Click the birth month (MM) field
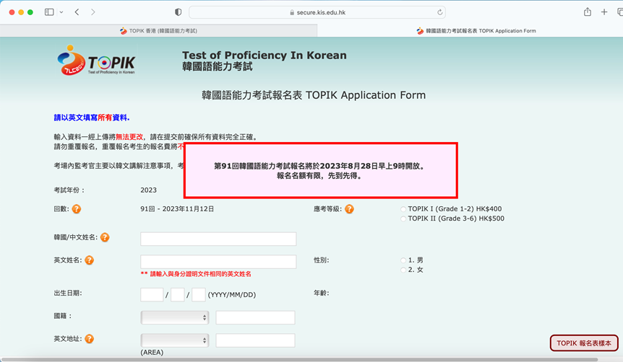Screen dimensions: 623x362 [x=178, y=295]
